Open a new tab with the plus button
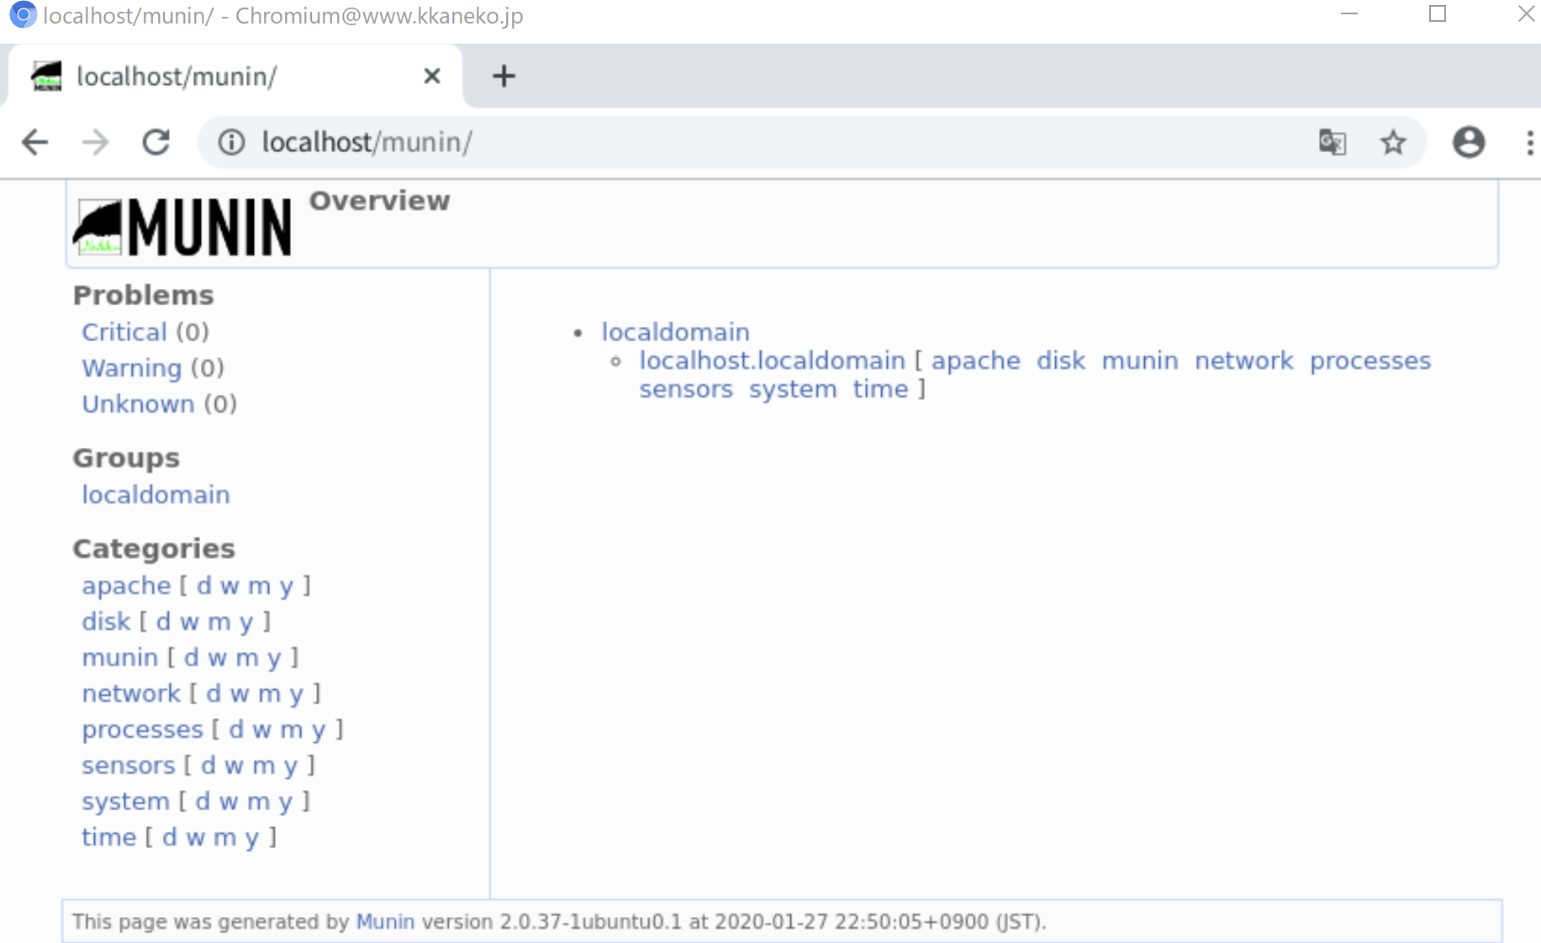This screenshot has height=943, width=1541. point(504,76)
